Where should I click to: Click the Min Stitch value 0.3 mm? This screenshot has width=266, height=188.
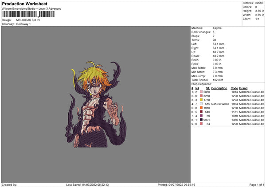218,72
